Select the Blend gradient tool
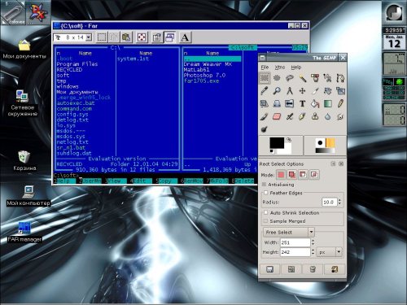This screenshot has height=305, width=407. [x=328, y=103]
